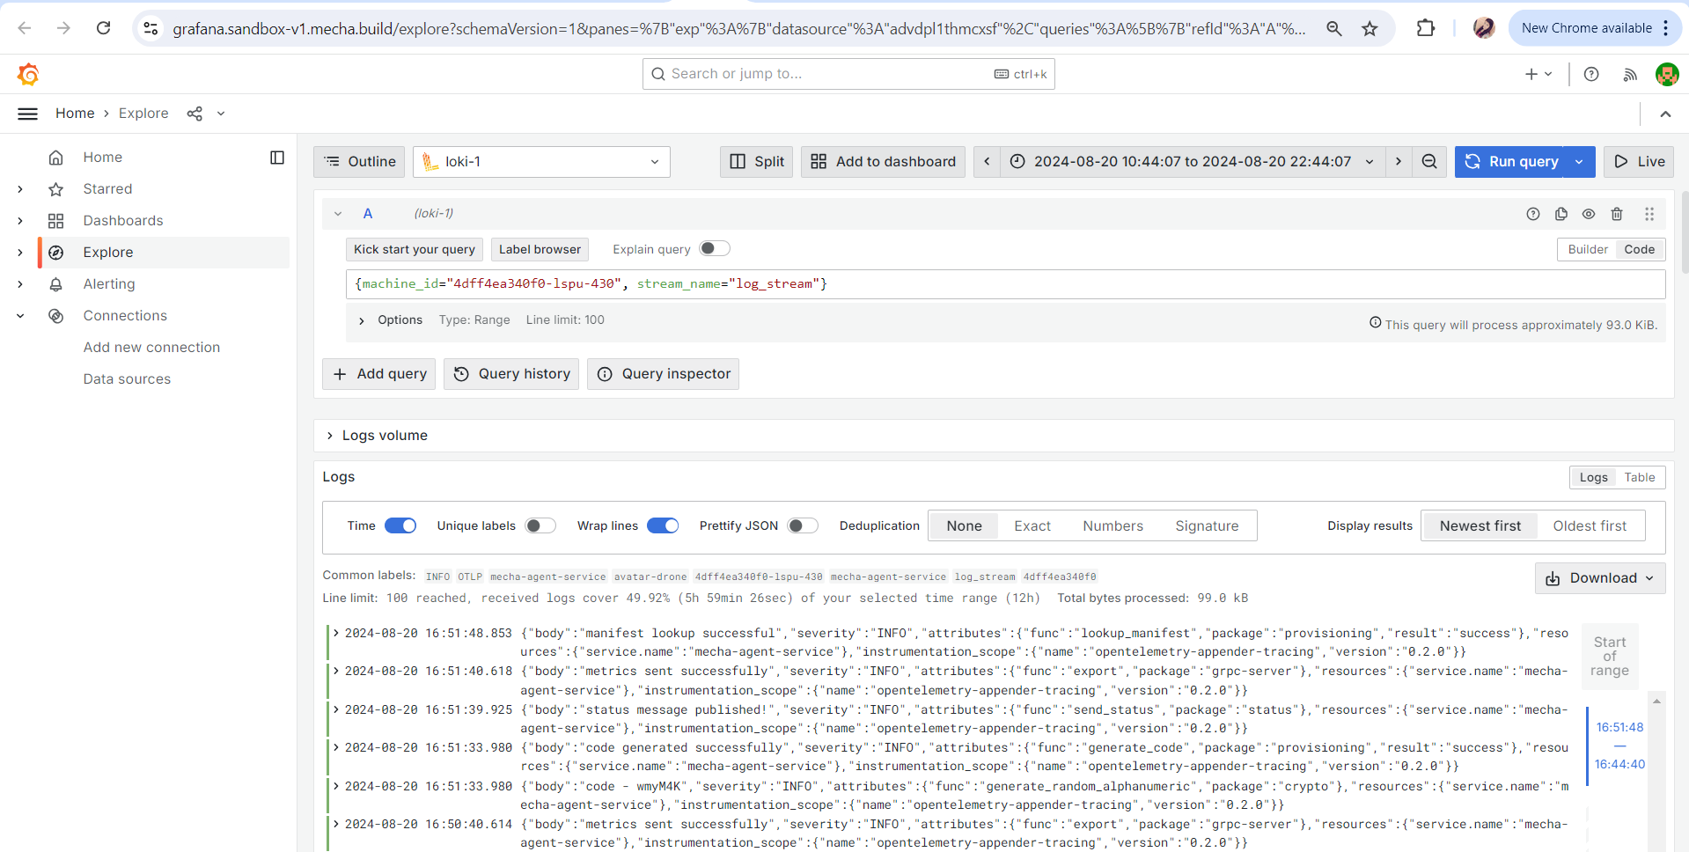Enable Unique labels switch
The width and height of the screenshot is (1689, 852).
540,525
